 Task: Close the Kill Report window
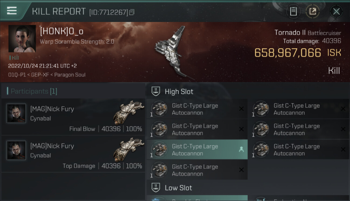click(x=336, y=11)
